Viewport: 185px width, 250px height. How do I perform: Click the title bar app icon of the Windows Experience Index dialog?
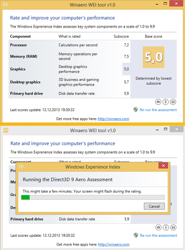[x=21, y=166]
